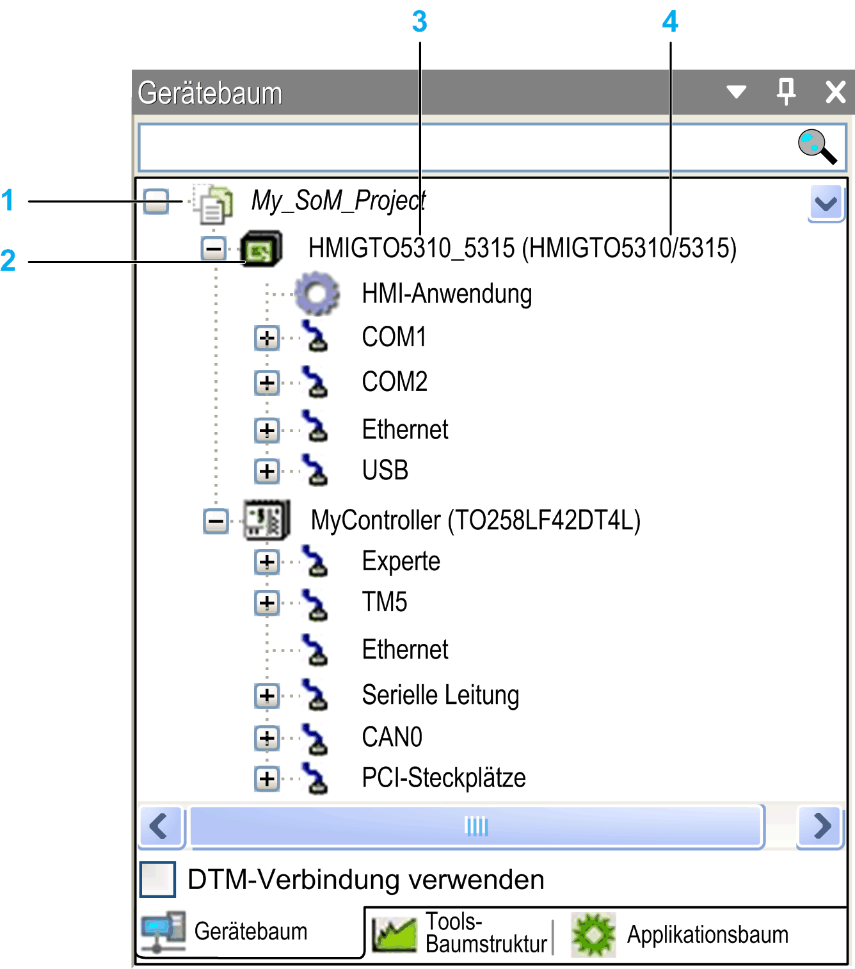
Task: Click the Tools-Baumstruktur chart icon
Action: coord(394,934)
